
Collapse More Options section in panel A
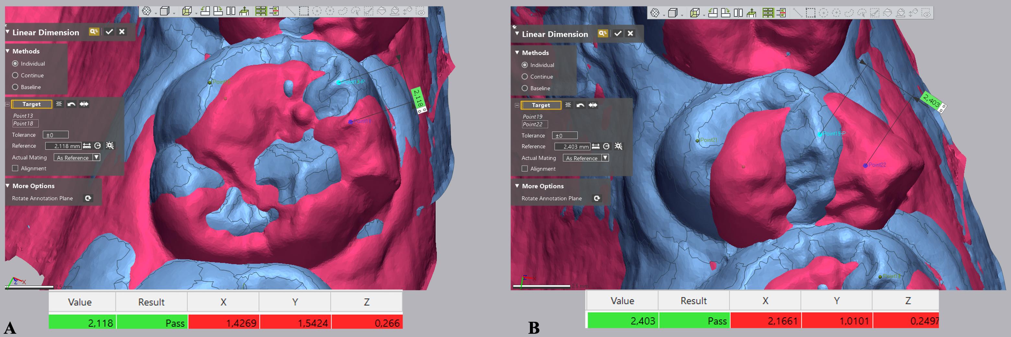7,185
